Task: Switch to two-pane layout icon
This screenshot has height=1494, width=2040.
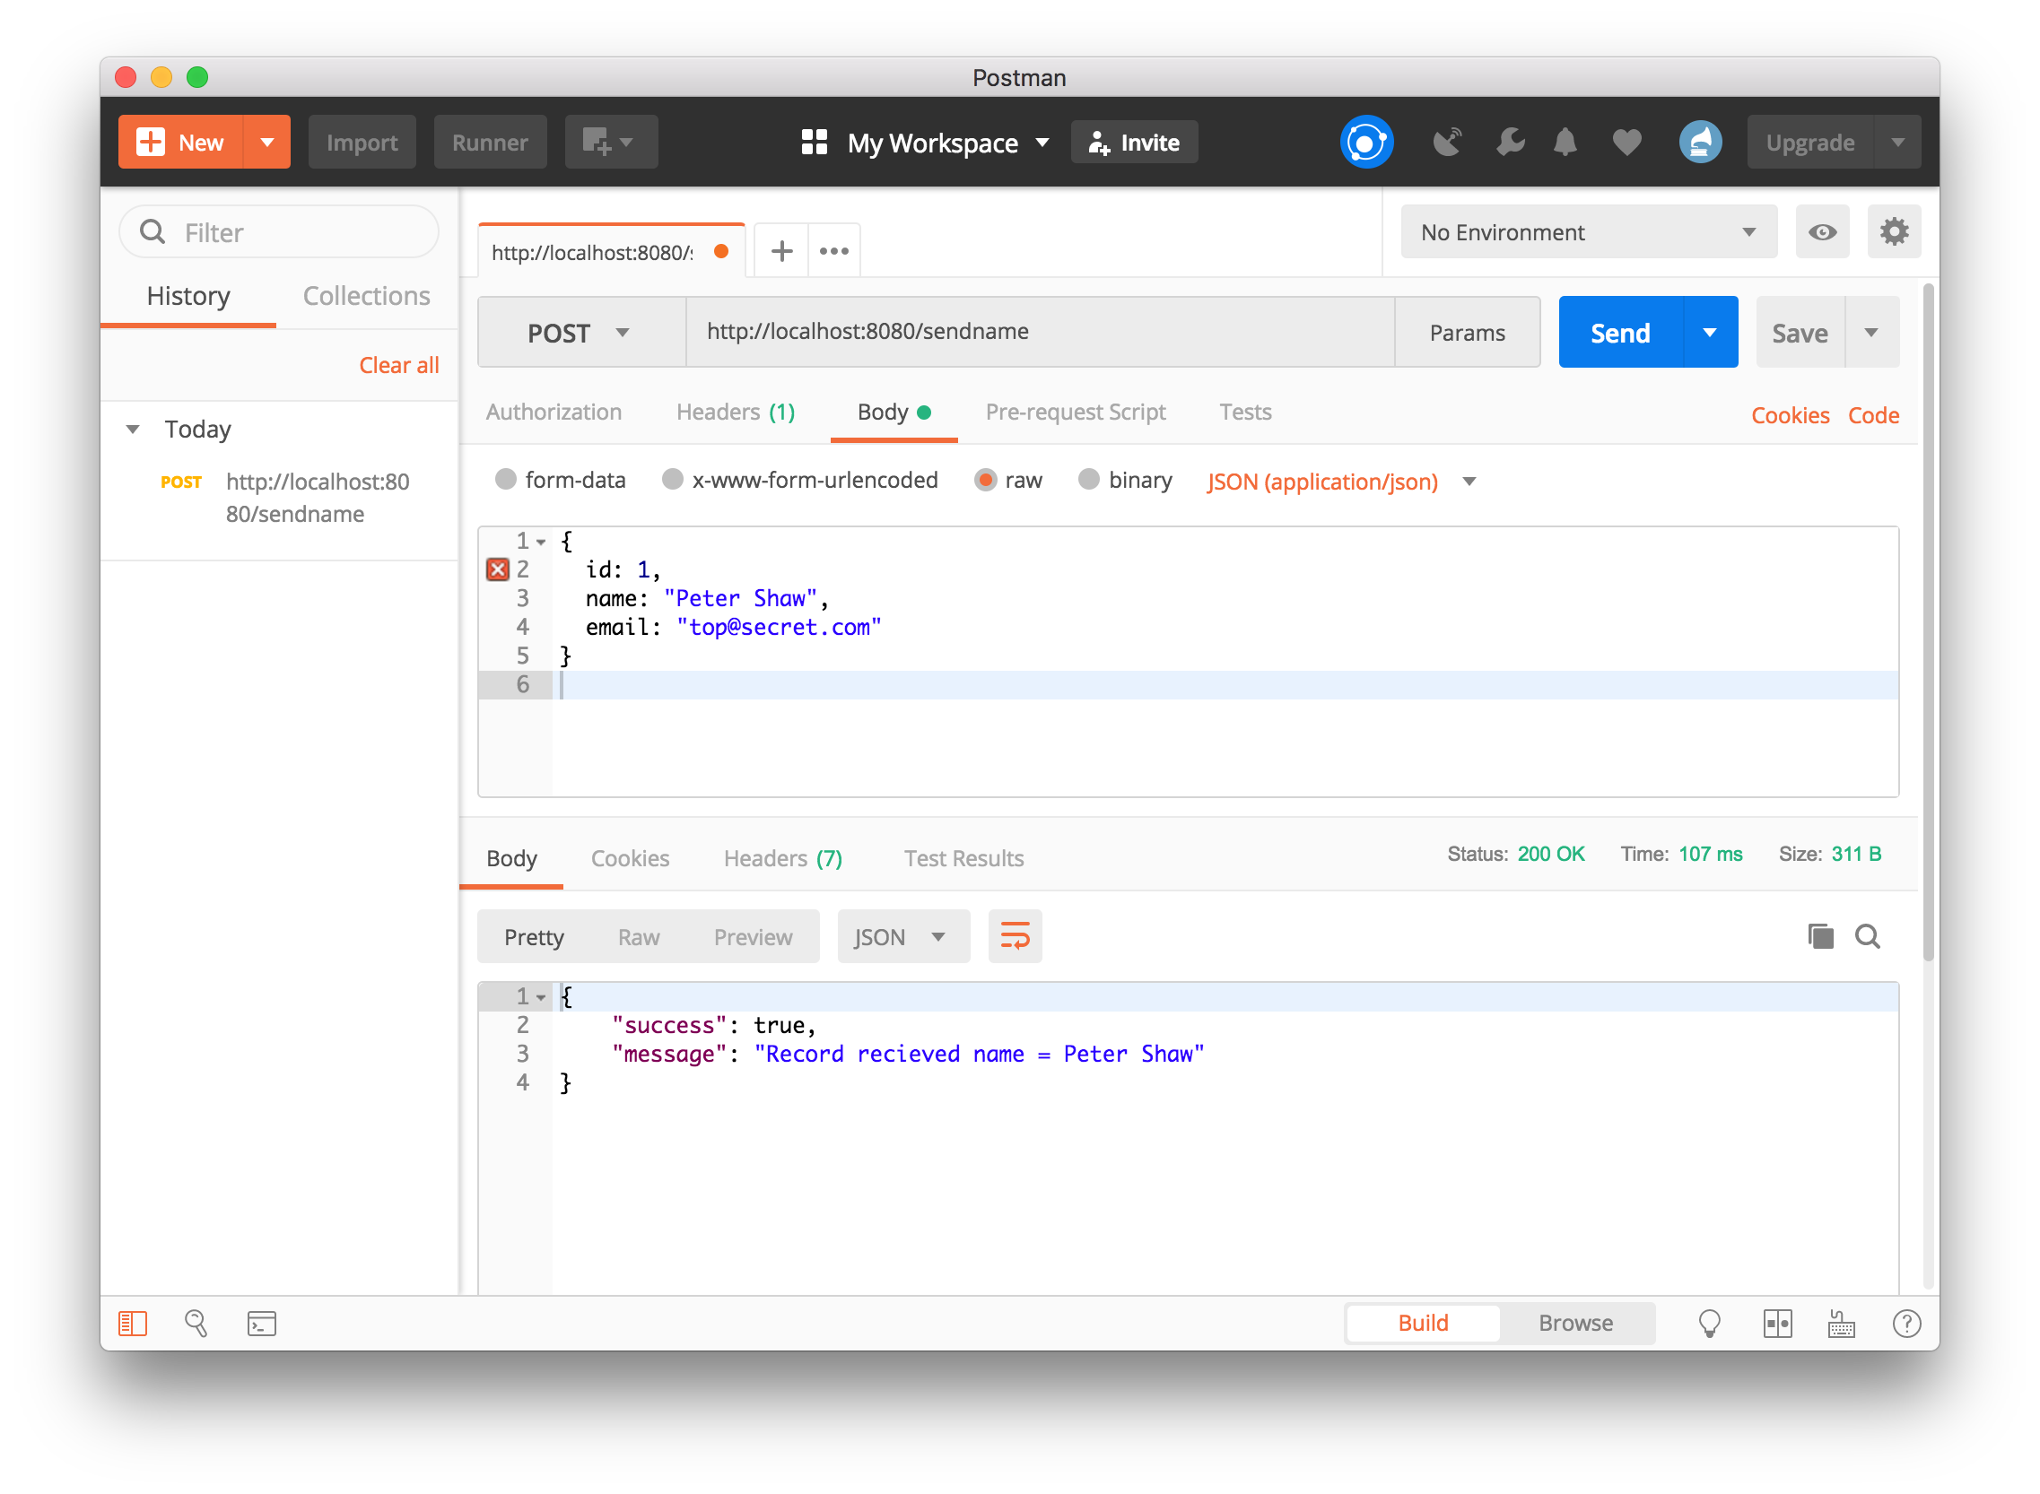Action: (1777, 1323)
